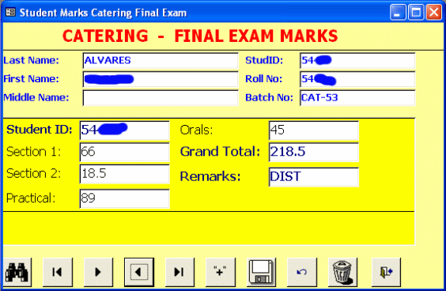The width and height of the screenshot is (446, 291).
Task: Click Section 2 field showing 18.5
Action: click(x=125, y=174)
